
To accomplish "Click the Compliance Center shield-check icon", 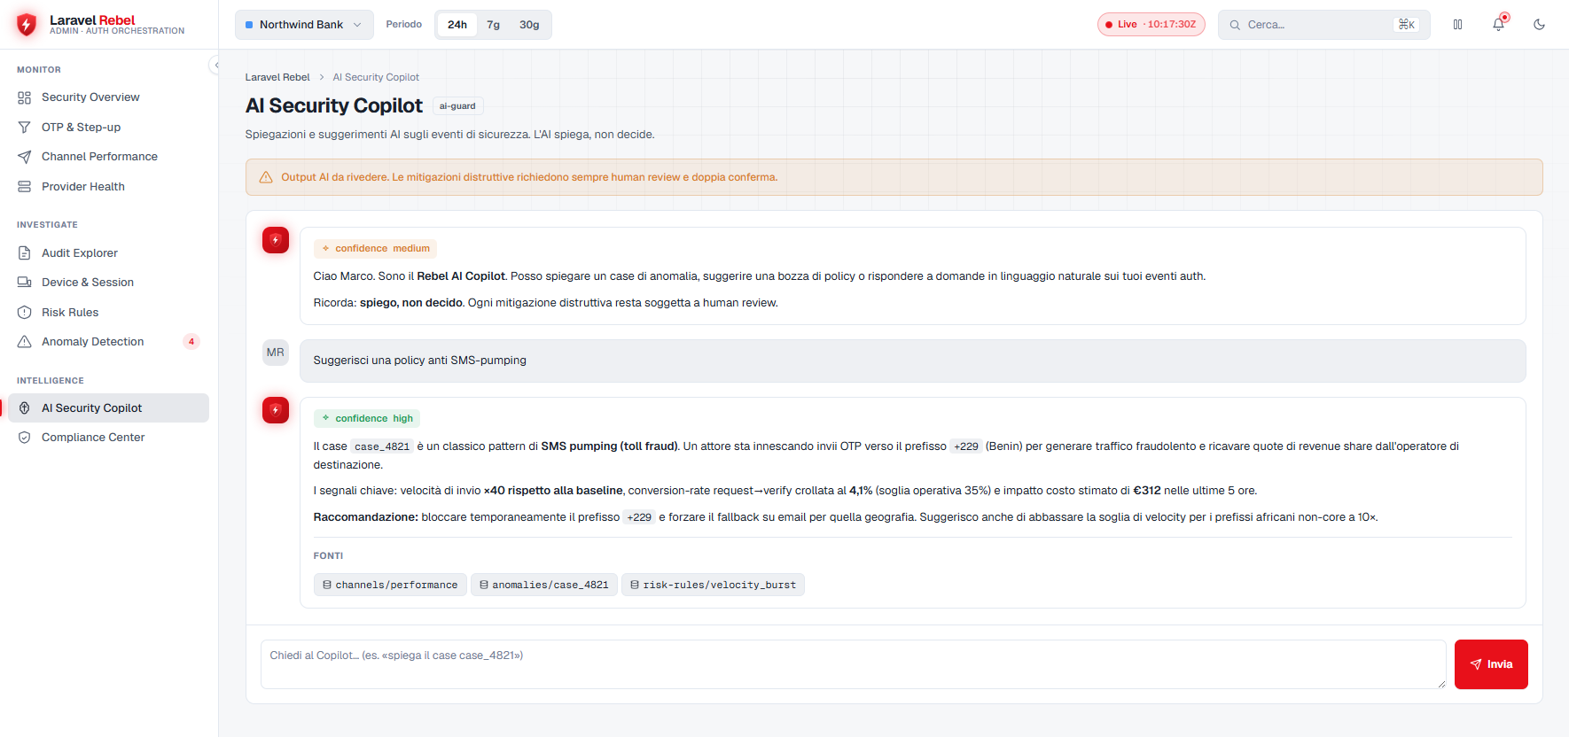I will point(25,438).
